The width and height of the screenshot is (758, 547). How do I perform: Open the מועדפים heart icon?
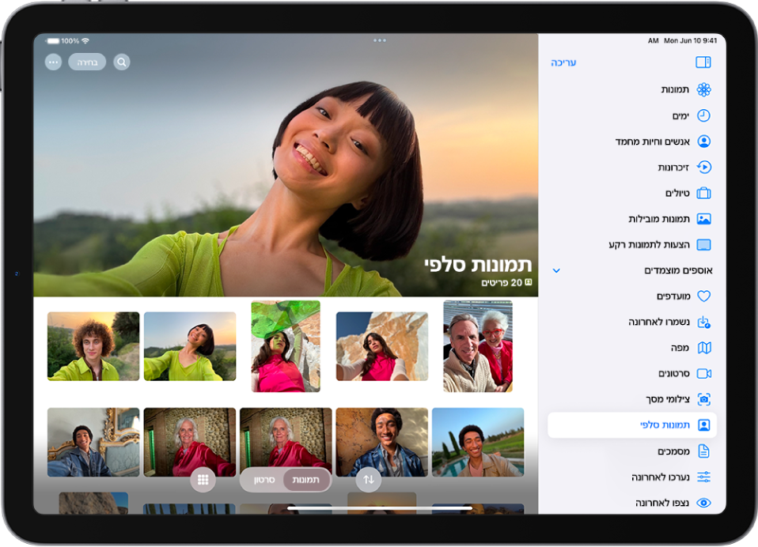pyautogui.click(x=704, y=296)
